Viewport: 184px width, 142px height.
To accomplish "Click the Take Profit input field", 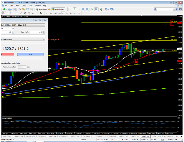I will pos(37,32).
